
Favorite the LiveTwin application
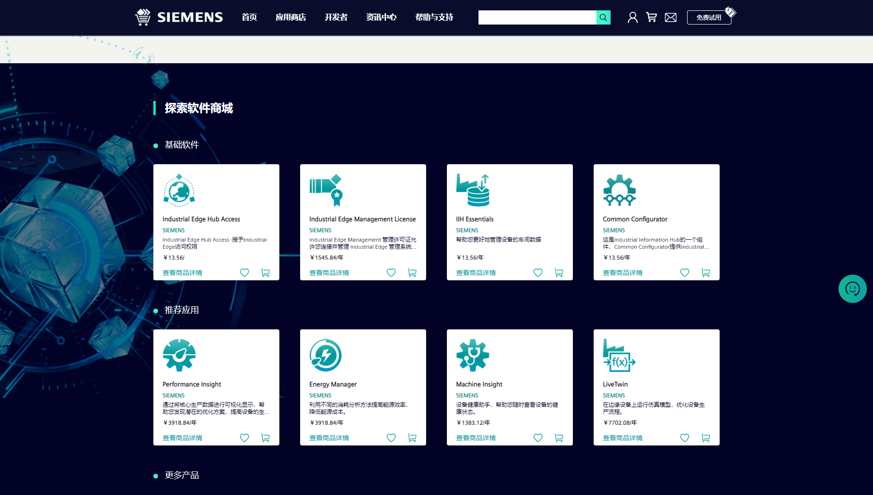684,438
